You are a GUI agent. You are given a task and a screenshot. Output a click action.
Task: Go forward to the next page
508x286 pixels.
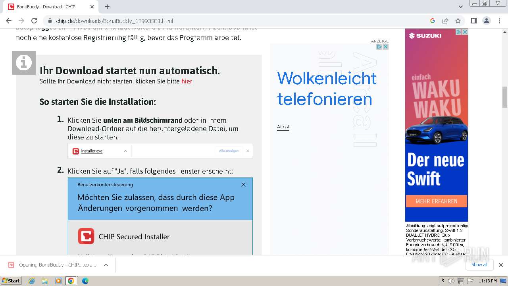(21, 21)
